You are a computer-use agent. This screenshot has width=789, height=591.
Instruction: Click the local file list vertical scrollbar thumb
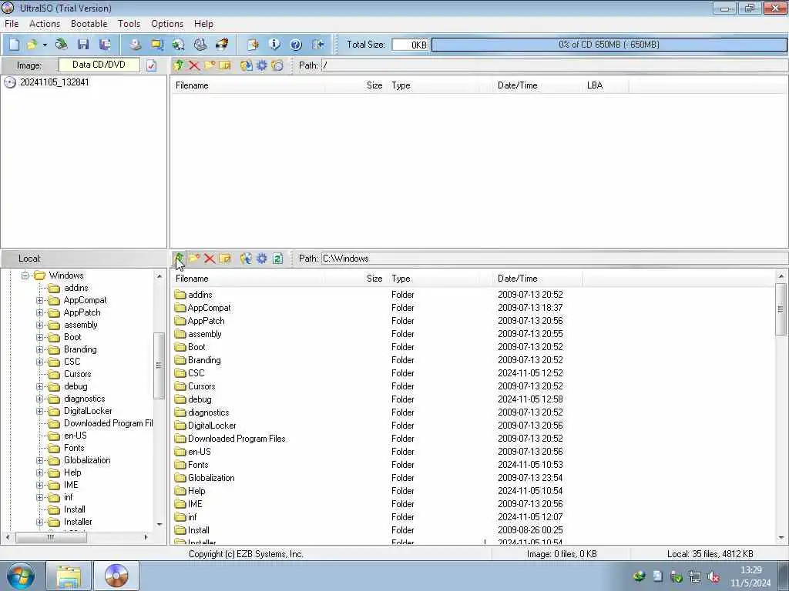tap(781, 309)
